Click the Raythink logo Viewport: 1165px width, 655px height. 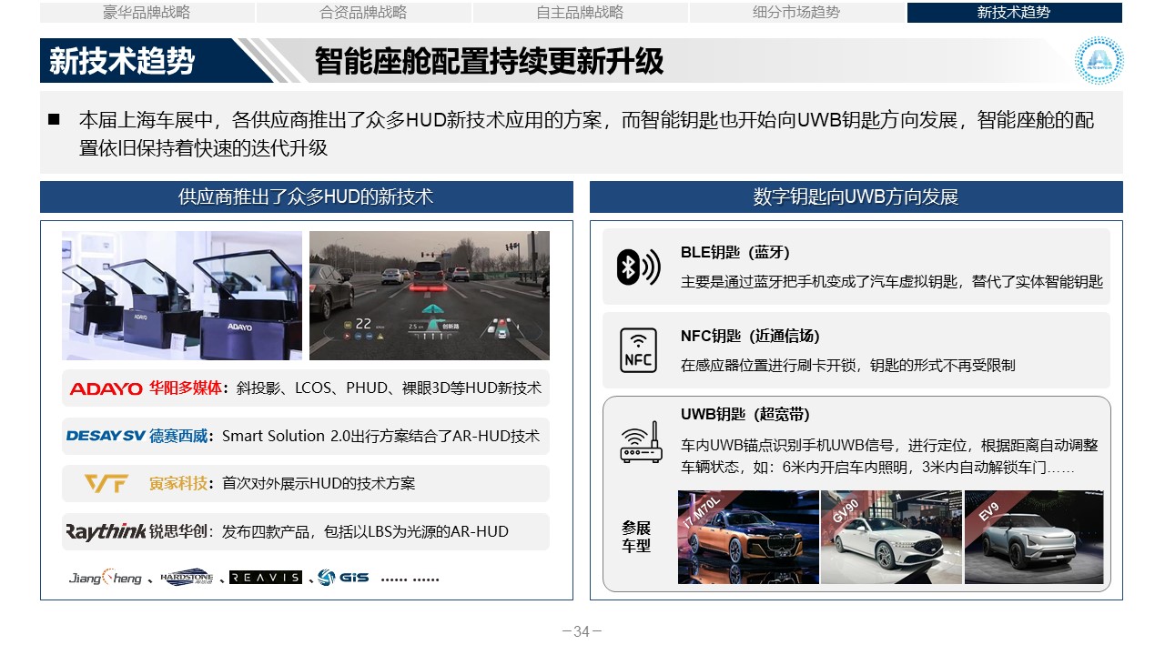point(106,531)
